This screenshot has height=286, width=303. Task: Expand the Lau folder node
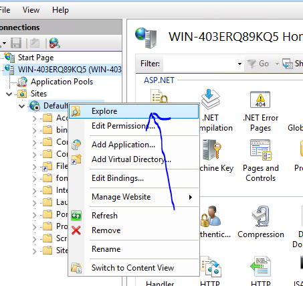pyautogui.click(x=34, y=203)
